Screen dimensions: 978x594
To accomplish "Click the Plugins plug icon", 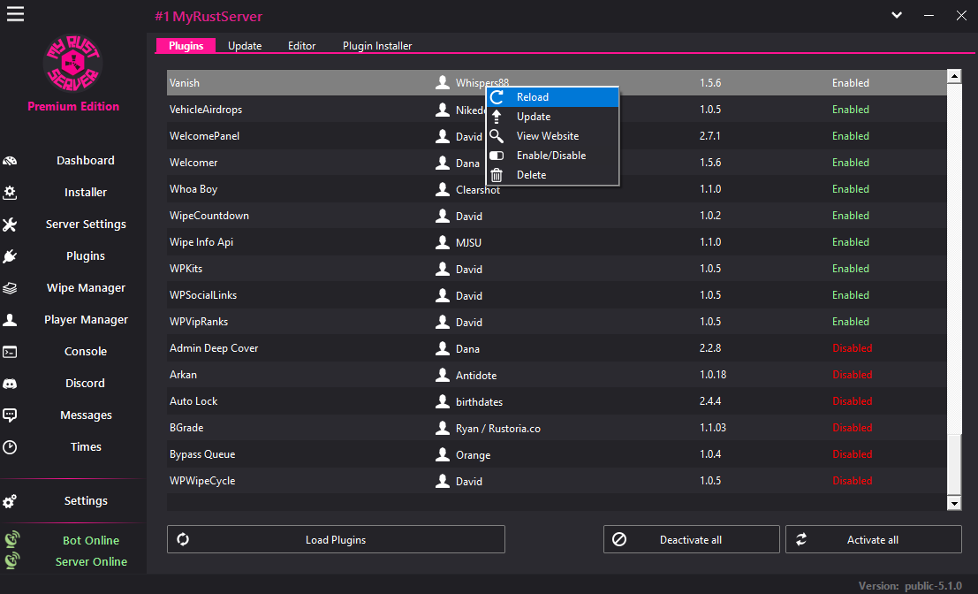I will click(x=10, y=256).
